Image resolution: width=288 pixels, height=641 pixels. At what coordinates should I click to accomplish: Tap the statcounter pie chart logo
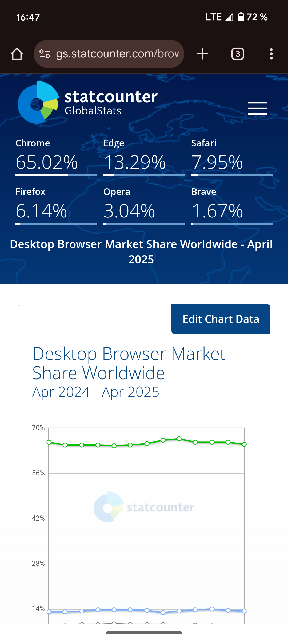click(x=38, y=103)
